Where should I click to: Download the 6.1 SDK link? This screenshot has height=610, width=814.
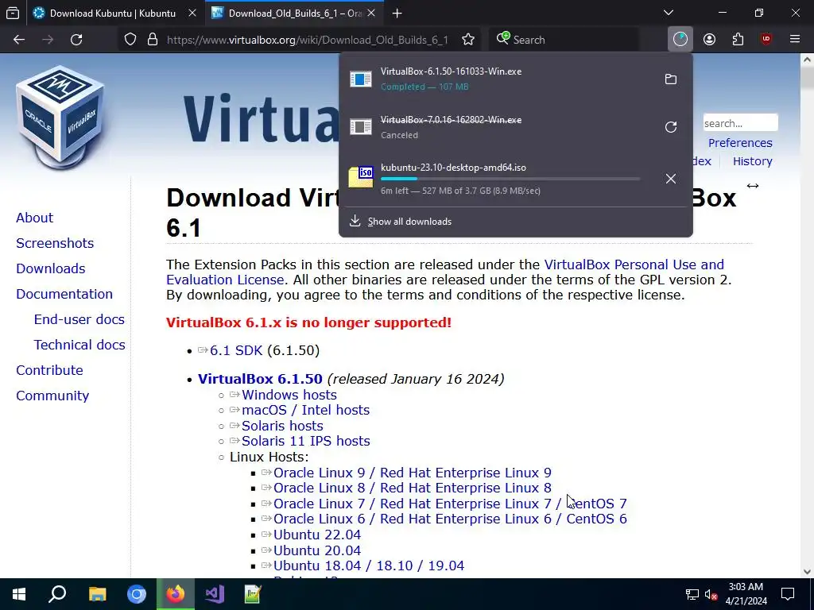pyautogui.click(x=236, y=350)
